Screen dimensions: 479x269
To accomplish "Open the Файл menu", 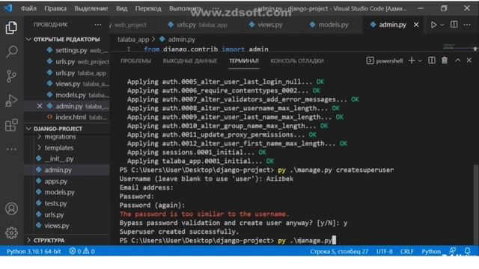I will (28, 8).
